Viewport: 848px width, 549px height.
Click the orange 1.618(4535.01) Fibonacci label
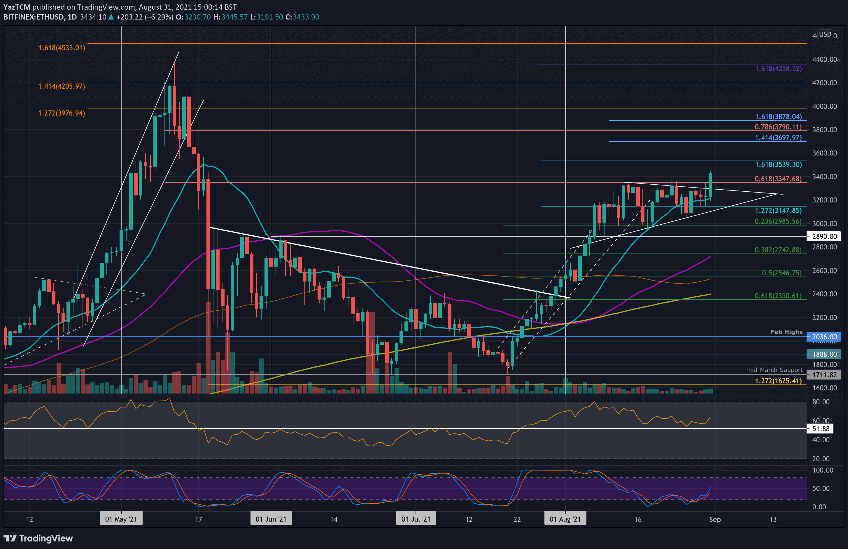click(62, 48)
